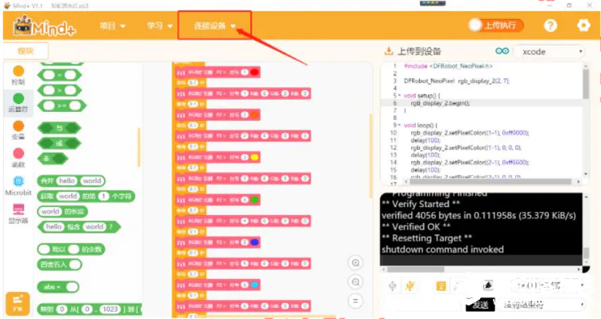Collapse the void setup() fold arrow
Image resolution: width=601 pixels, height=319 pixels.
tap(400, 96)
